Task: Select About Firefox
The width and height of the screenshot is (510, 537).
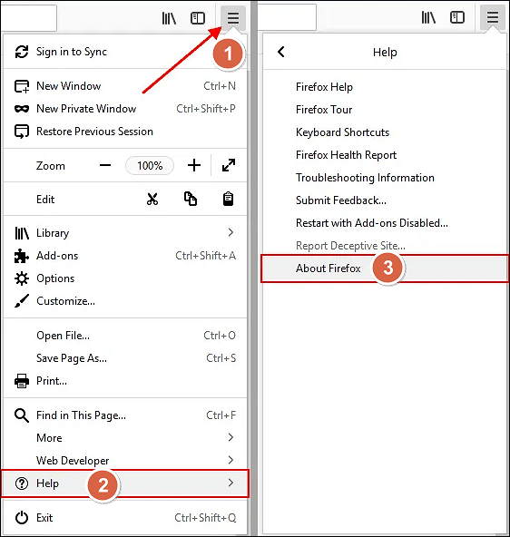Action: pyautogui.click(x=385, y=268)
